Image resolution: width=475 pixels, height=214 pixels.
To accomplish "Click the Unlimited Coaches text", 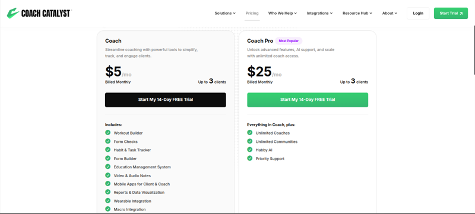I will click(273, 133).
